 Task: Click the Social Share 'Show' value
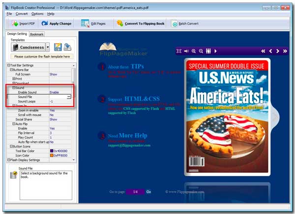coord(54,119)
